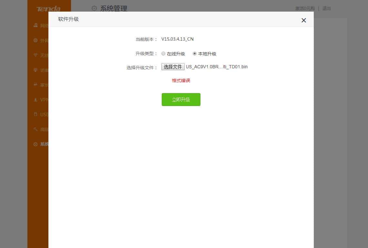Click the wrench icon for advanced features

pos(36,129)
